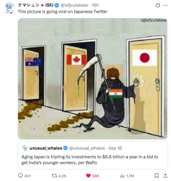This screenshot has height=181, width=171.
Task: Open the reply comment icon
Action: pos(20,175)
